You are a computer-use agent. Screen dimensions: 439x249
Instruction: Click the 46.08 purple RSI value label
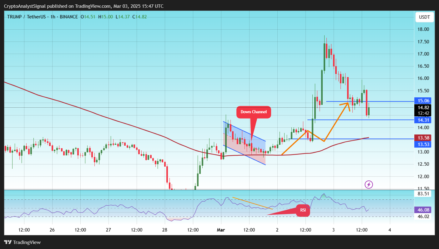click(x=422, y=210)
